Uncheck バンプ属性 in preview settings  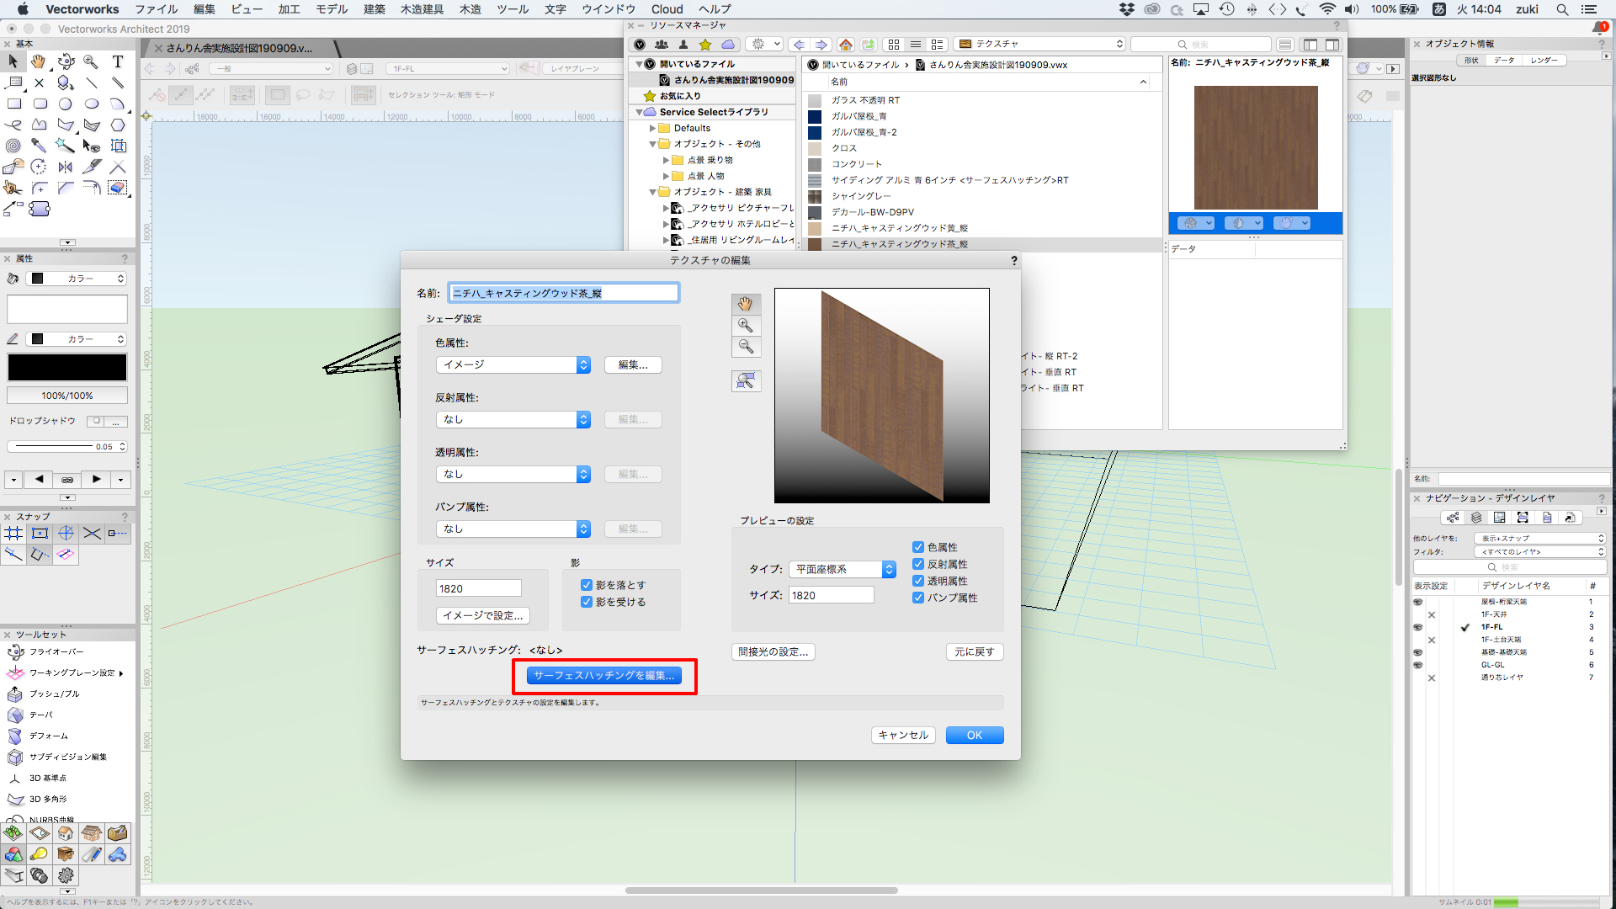tap(918, 598)
